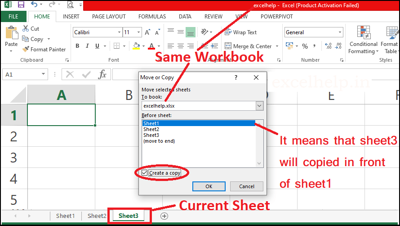Align text to the left
The width and height of the screenshot is (400, 226).
tap(171, 46)
